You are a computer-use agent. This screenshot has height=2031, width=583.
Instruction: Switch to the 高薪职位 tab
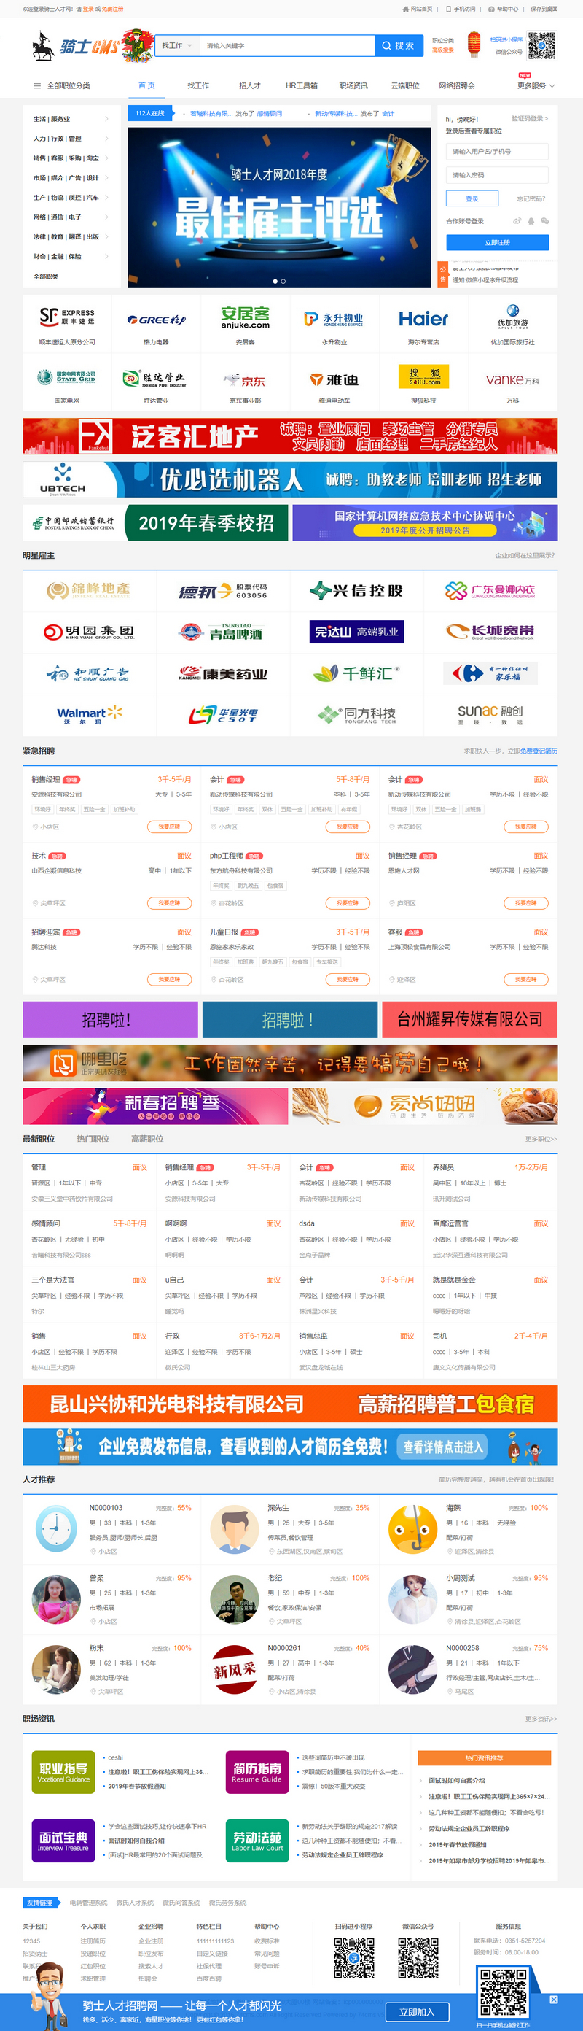(x=147, y=1140)
